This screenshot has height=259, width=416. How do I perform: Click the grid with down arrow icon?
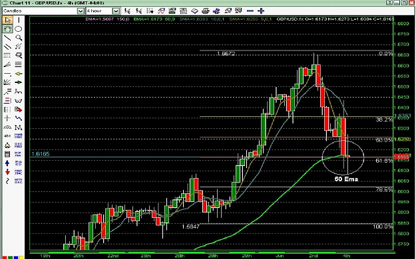coord(150,11)
